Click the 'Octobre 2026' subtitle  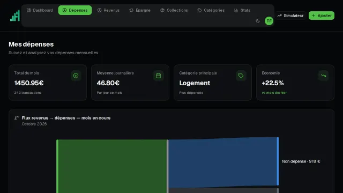tap(34, 124)
